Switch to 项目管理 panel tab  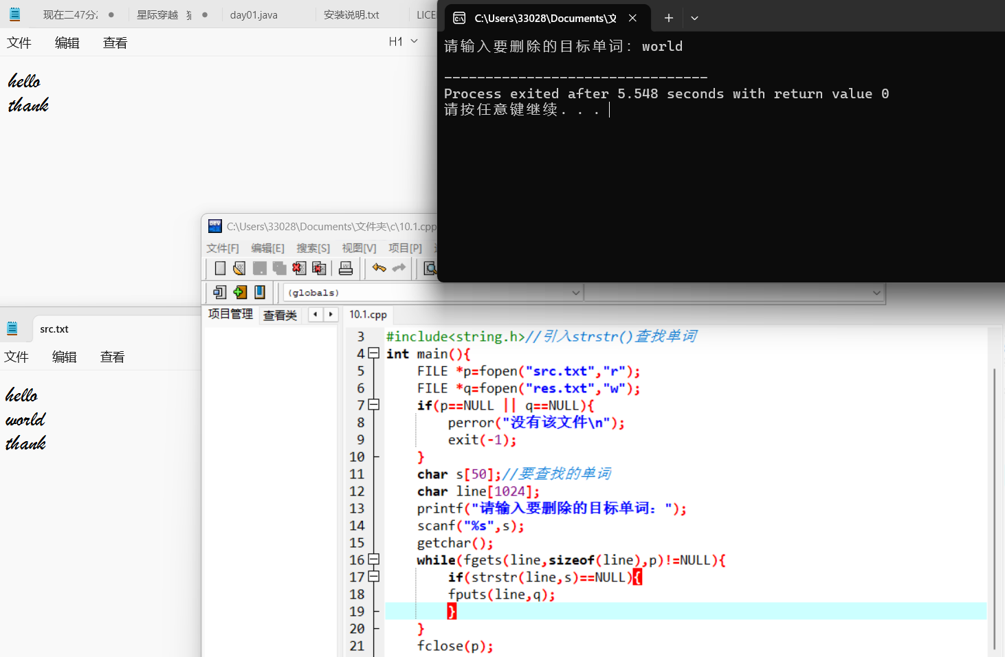coord(230,314)
